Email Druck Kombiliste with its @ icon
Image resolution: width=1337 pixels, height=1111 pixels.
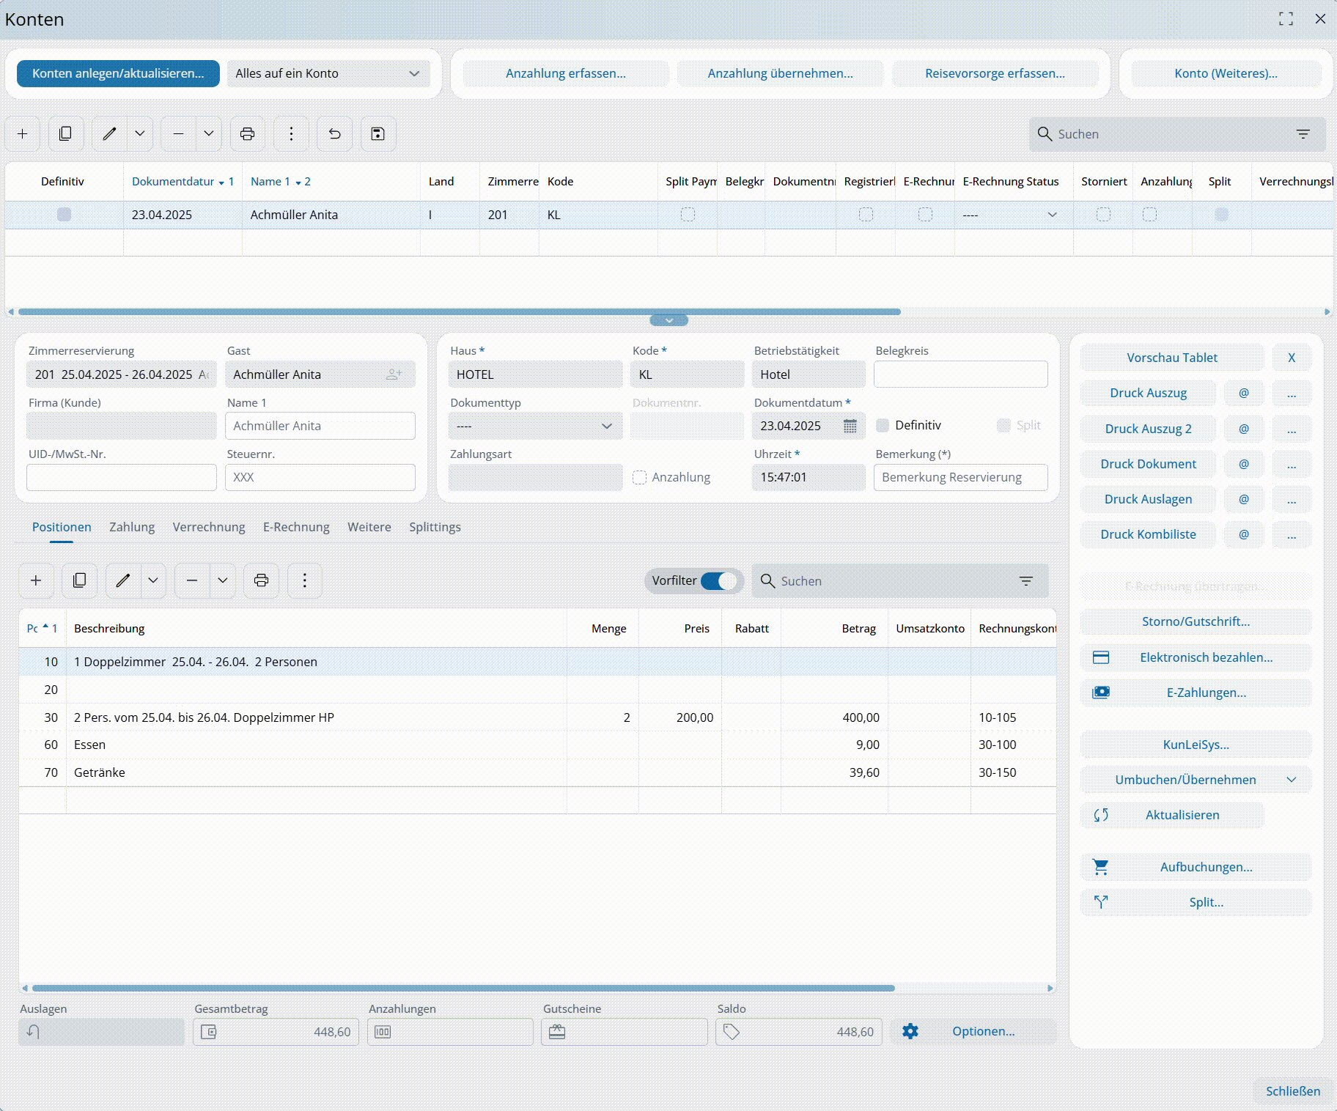[x=1244, y=534]
